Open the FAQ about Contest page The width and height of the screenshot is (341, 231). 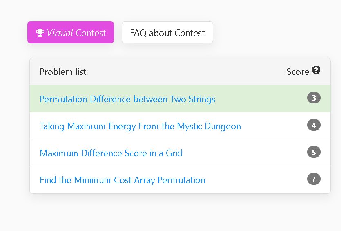(167, 32)
